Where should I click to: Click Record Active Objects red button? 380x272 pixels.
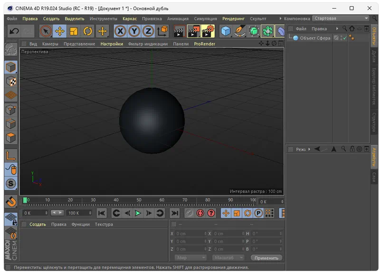200,213
